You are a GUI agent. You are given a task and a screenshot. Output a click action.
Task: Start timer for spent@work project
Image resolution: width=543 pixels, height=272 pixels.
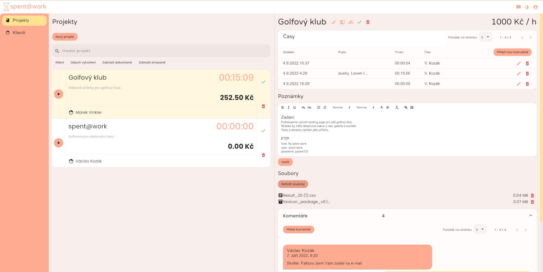pyautogui.click(x=59, y=143)
